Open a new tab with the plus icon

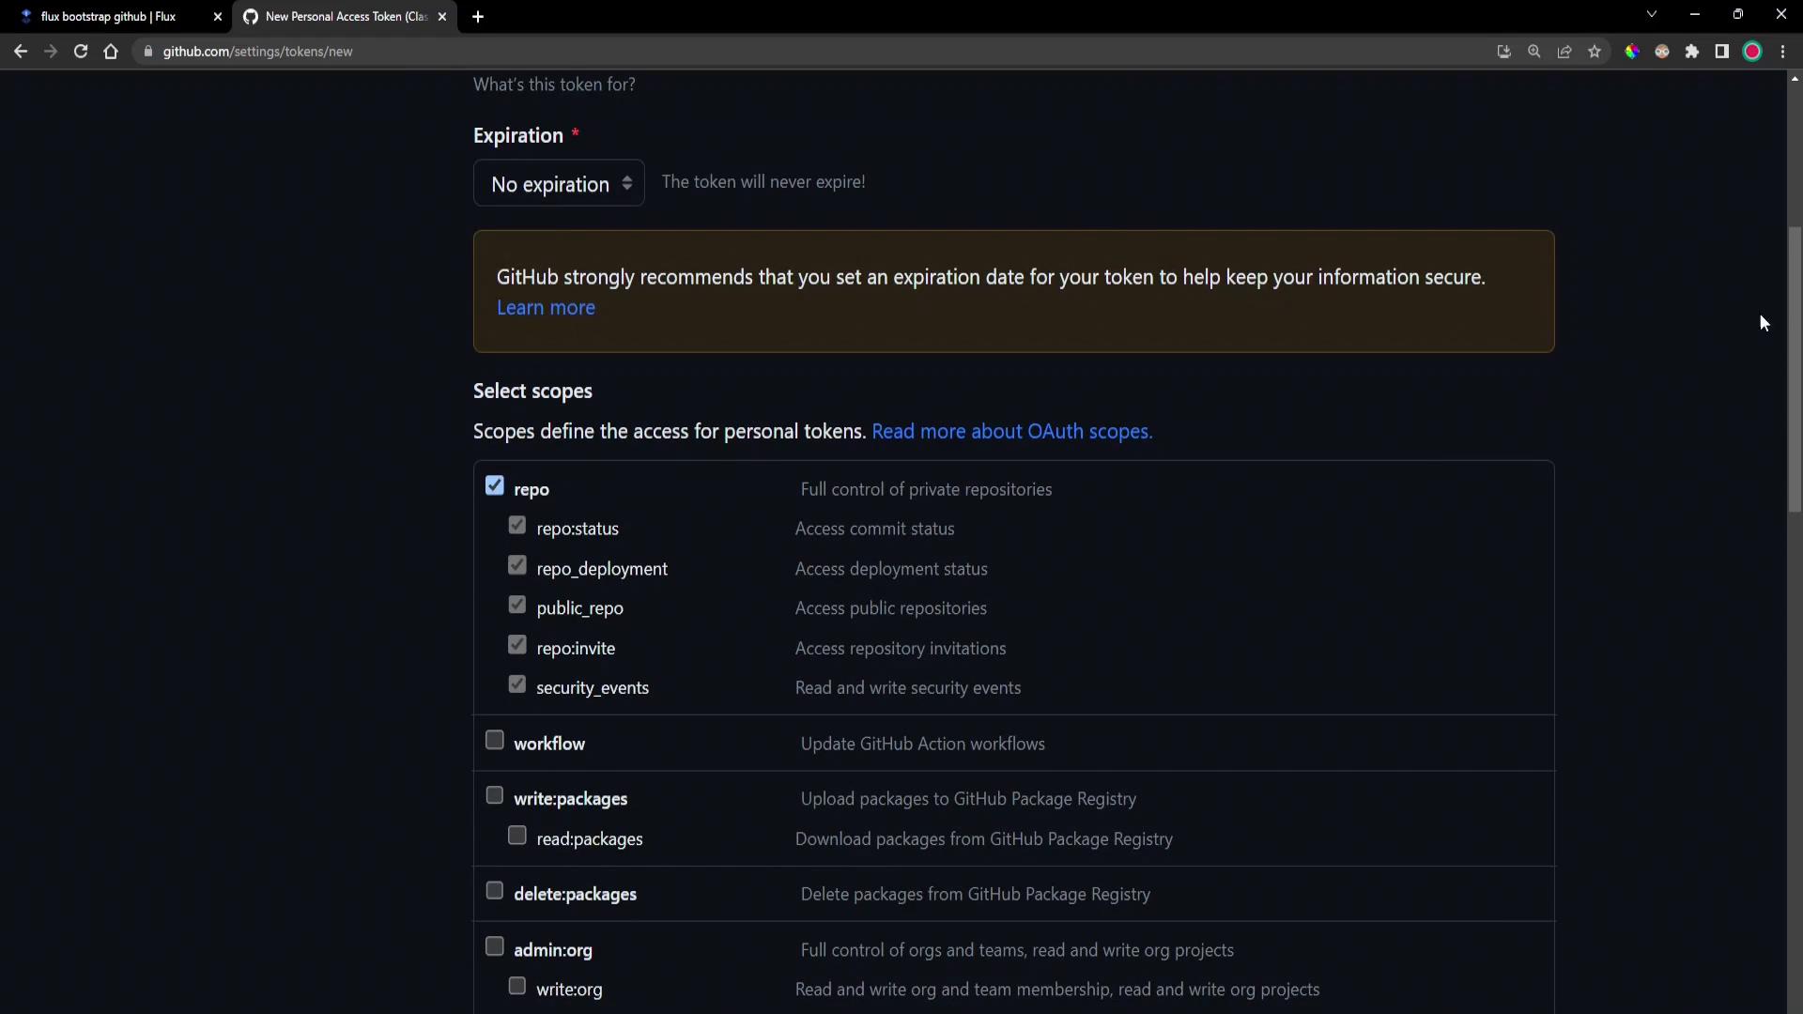[478, 17]
